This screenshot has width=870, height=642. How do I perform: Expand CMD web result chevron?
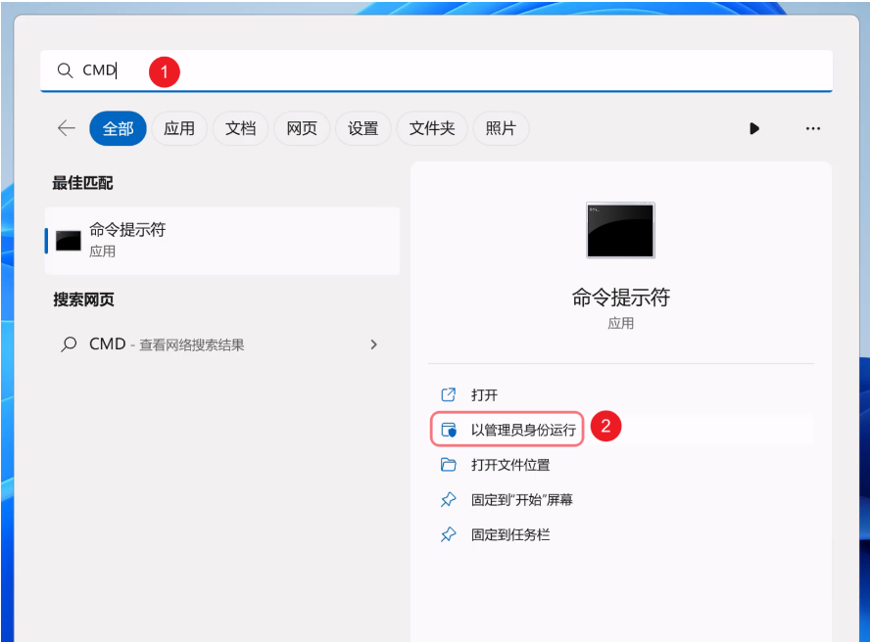click(x=373, y=344)
